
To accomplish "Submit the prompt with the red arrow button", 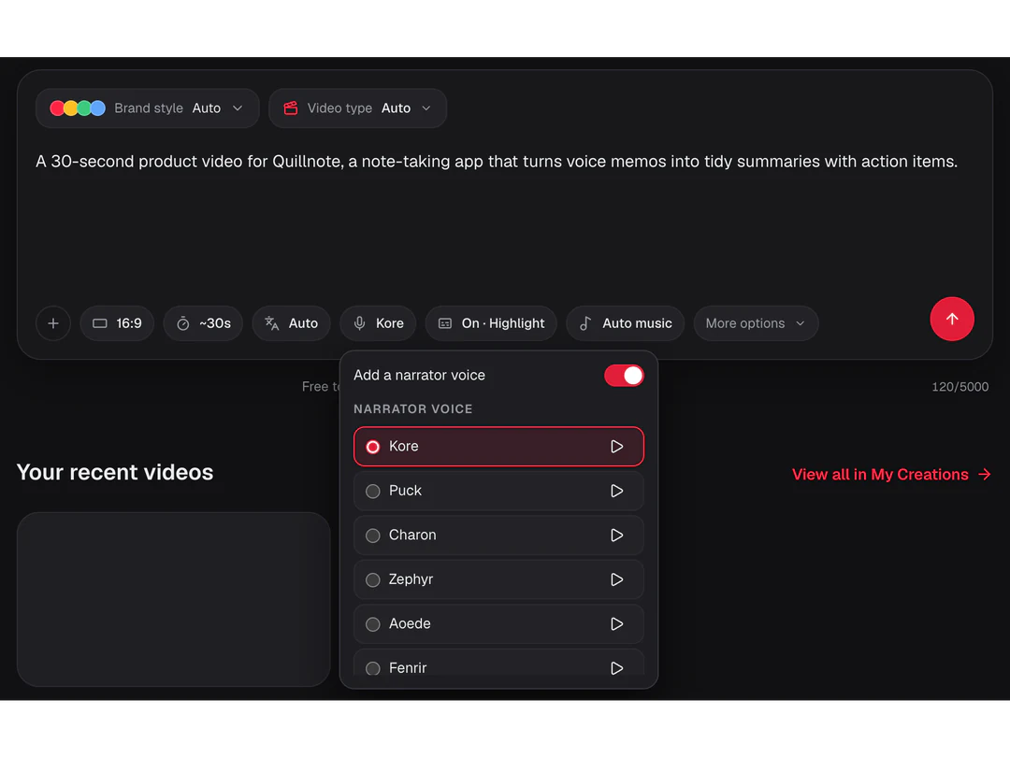I will (951, 320).
